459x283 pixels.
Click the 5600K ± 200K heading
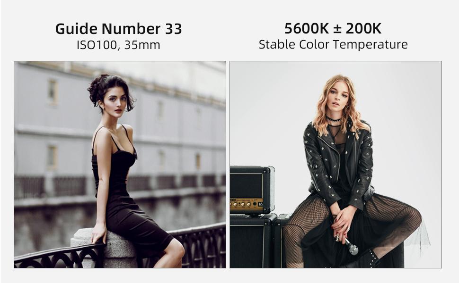333,28
